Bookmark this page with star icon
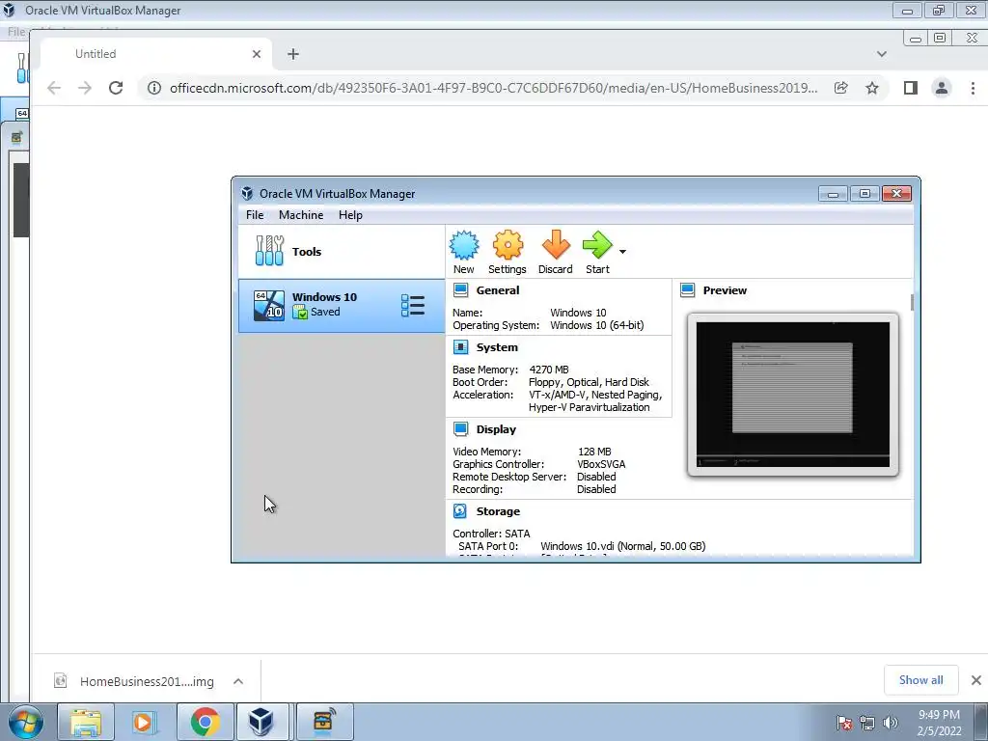The height and width of the screenshot is (741, 988). click(872, 88)
